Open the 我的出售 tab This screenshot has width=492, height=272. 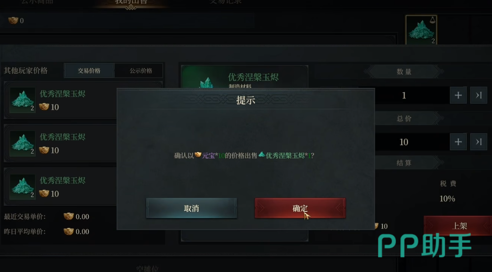pyautogui.click(x=131, y=3)
